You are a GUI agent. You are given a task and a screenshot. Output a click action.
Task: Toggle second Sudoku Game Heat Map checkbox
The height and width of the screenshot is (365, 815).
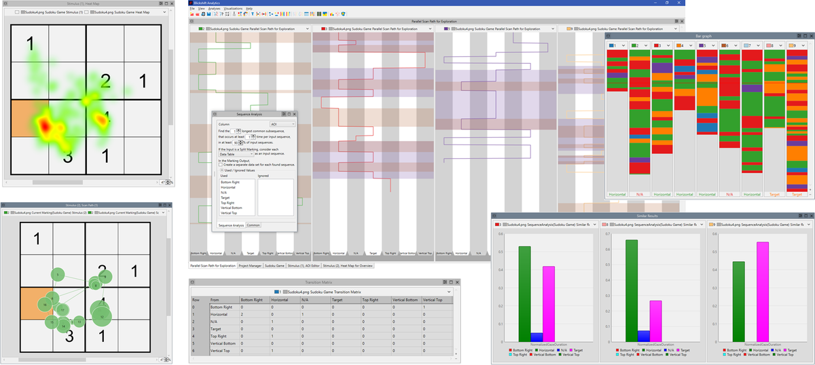86,12
